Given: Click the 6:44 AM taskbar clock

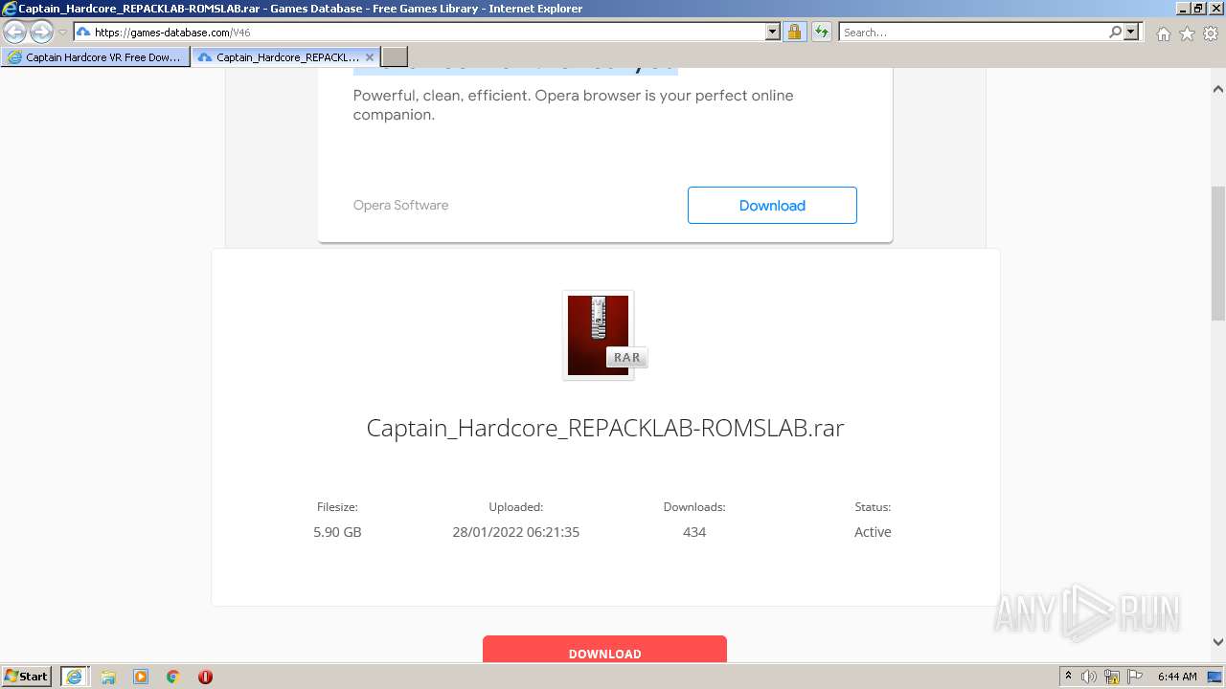Looking at the screenshot, I should tap(1177, 677).
